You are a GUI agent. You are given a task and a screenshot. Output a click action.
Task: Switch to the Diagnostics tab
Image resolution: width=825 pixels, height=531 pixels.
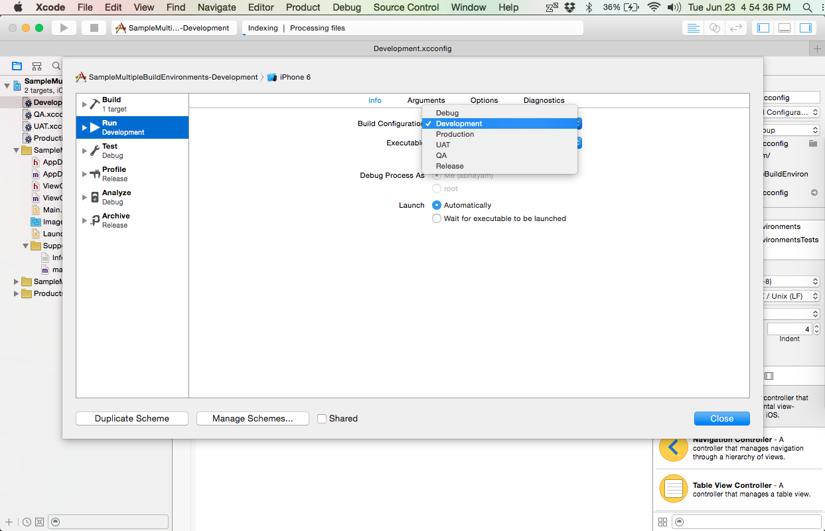(544, 100)
